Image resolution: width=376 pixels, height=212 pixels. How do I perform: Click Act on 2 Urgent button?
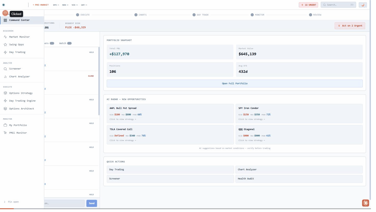pos(350,26)
